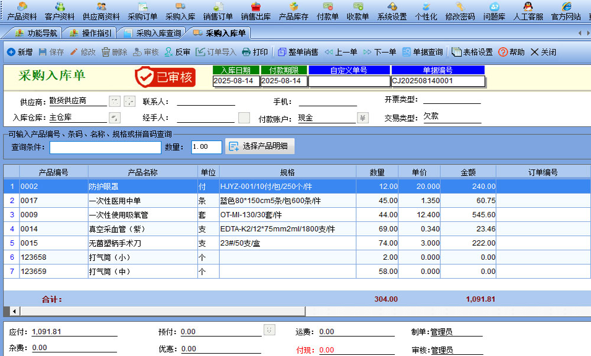Open the 销售出库 module
This screenshot has width=591, height=356.
click(x=256, y=11)
